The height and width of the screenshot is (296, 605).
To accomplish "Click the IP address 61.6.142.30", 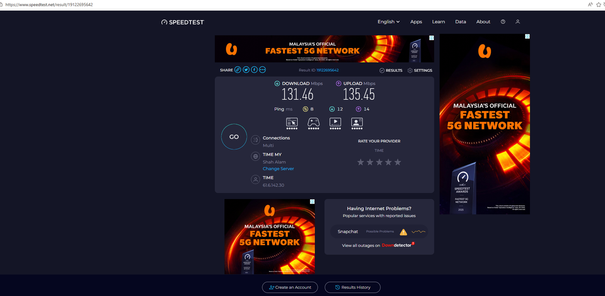I will click(x=273, y=185).
